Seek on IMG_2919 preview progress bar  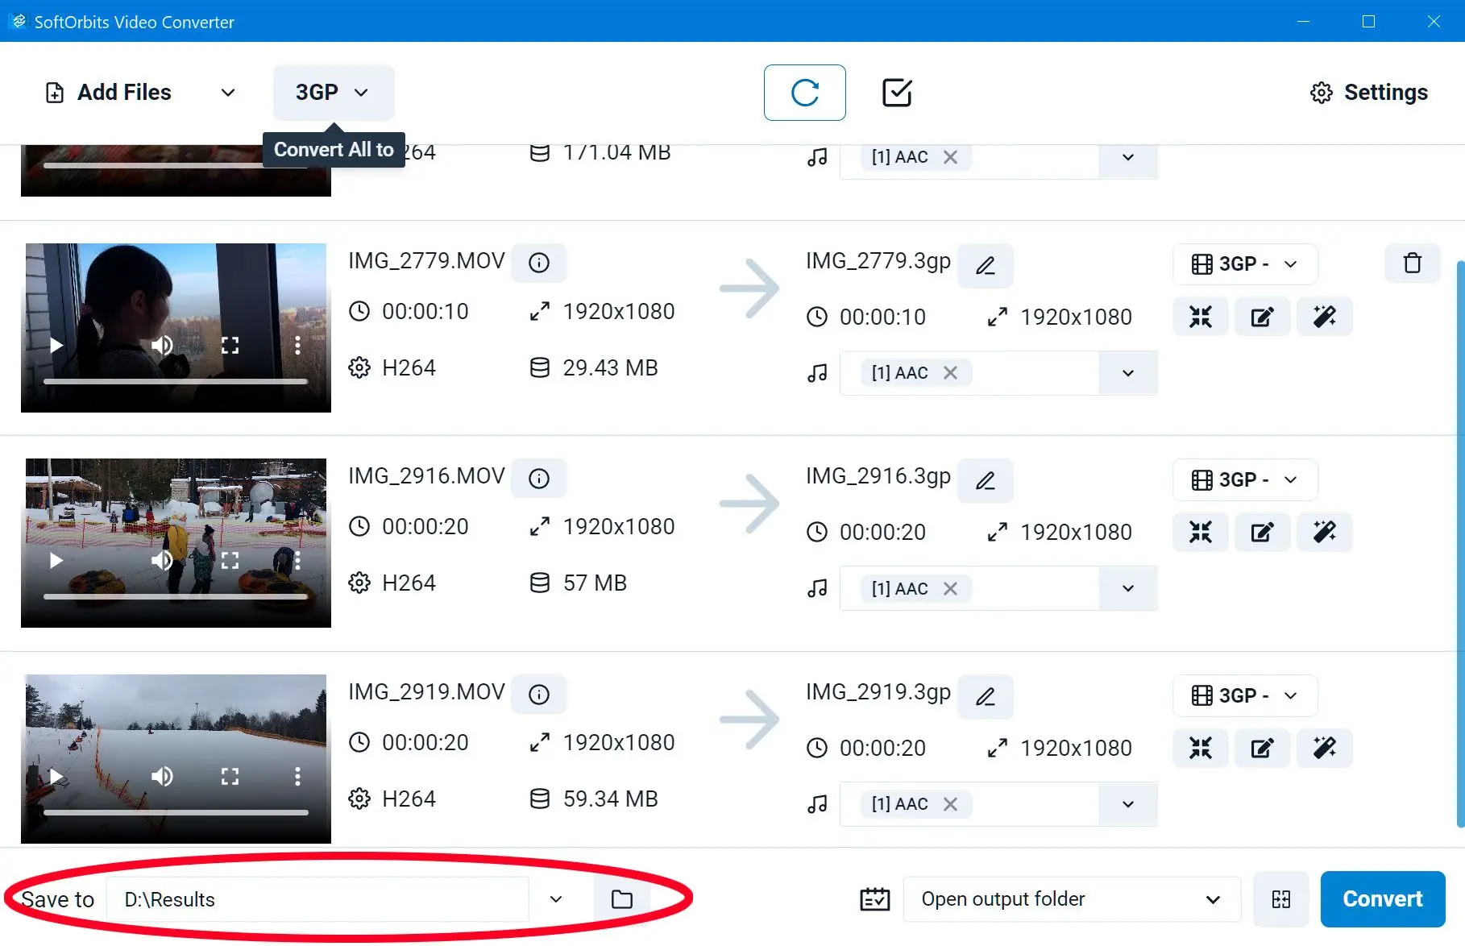[176, 812]
